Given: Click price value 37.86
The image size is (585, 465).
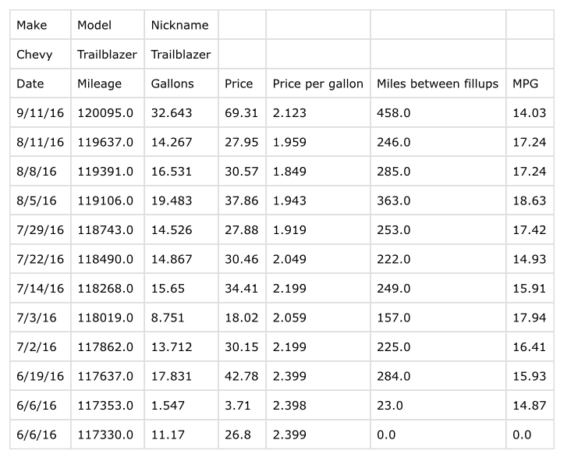Looking at the screenshot, I should tap(242, 201).
